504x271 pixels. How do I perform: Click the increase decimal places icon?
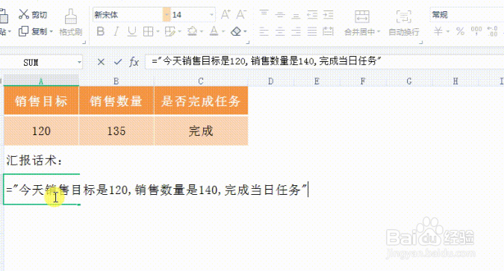493,31
